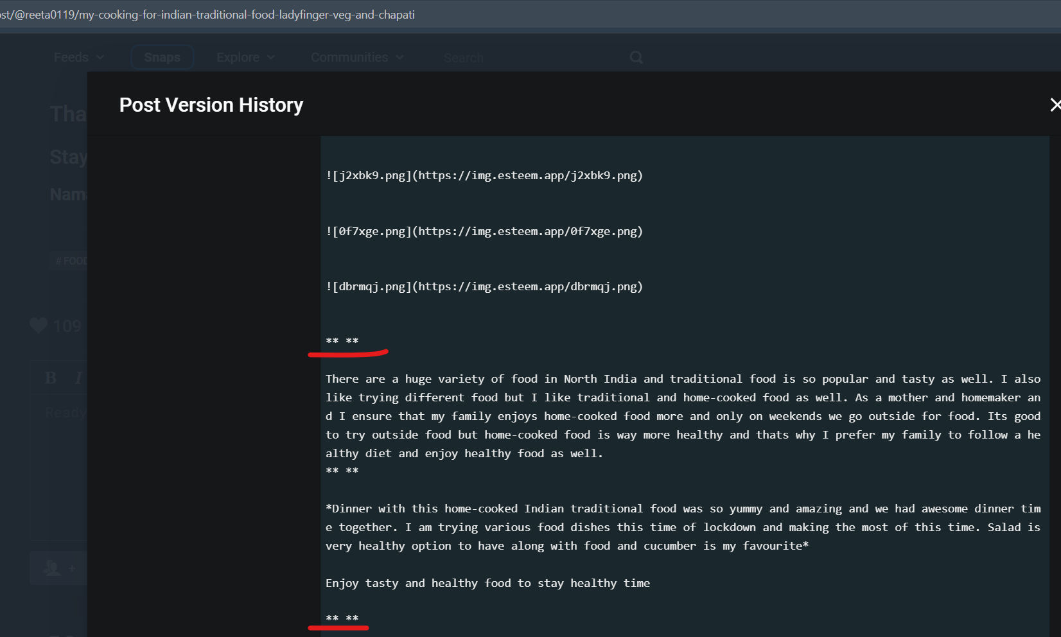The height and width of the screenshot is (637, 1061).
Task: Expand the Explore dropdown menu
Action: [245, 57]
